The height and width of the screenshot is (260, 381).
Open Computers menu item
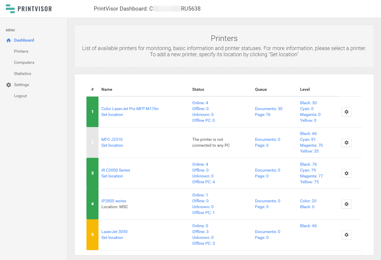tap(24, 63)
